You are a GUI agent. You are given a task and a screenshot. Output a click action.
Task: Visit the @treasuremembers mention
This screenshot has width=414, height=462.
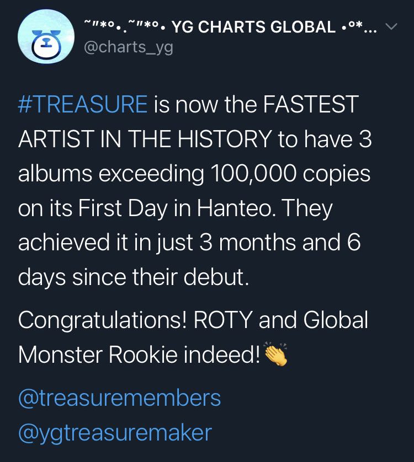(120, 398)
